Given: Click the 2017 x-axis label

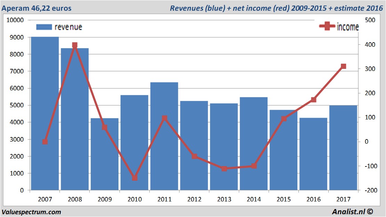Looking at the screenshot, I should (343, 199).
